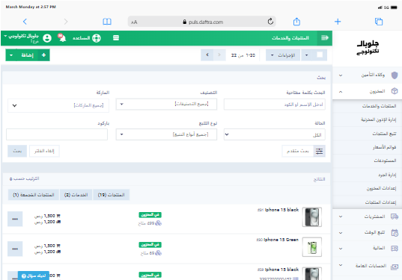The image size is (402, 280).
Task: Open the التصنيف categories dropdown
Action: click(x=166, y=104)
